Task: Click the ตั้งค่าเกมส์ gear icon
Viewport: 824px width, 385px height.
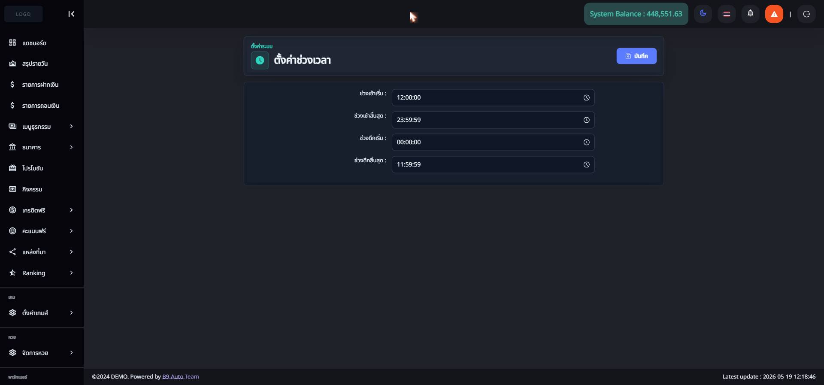Action: click(12, 312)
